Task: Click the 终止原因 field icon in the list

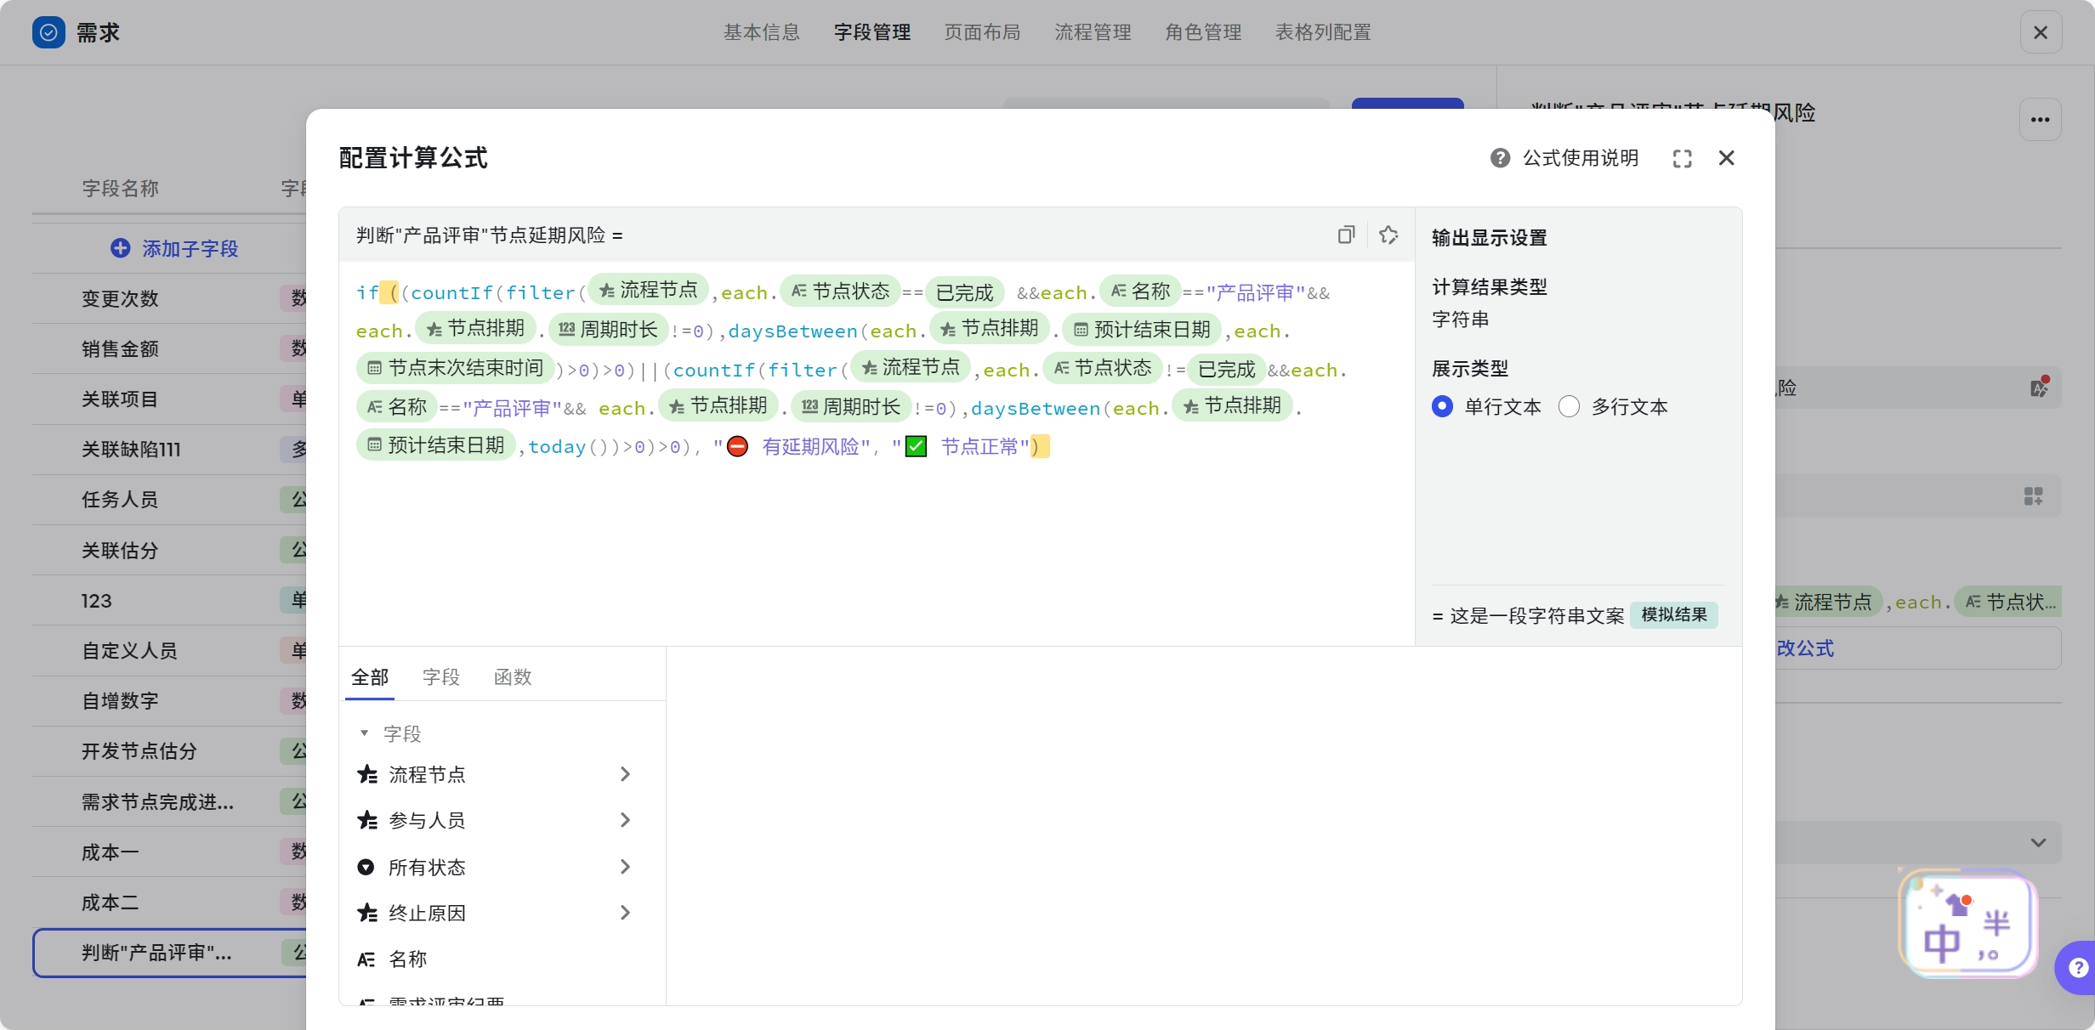Action: (366, 913)
